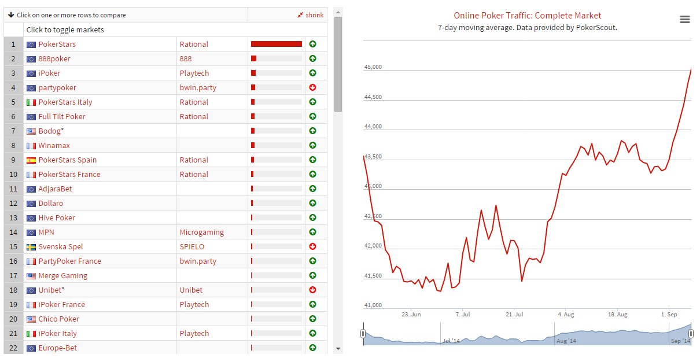Click the Winamax French flag icon

coord(31,146)
